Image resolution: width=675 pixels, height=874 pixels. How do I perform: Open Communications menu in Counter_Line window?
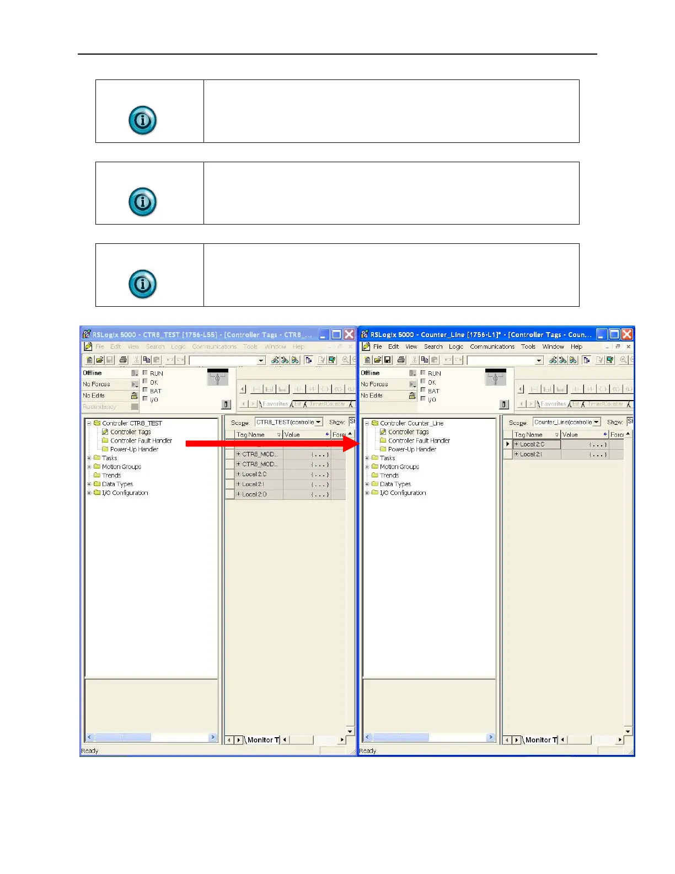(x=492, y=347)
